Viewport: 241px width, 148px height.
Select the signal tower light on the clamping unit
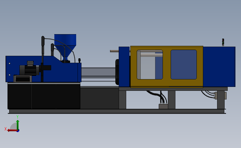[223, 42]
